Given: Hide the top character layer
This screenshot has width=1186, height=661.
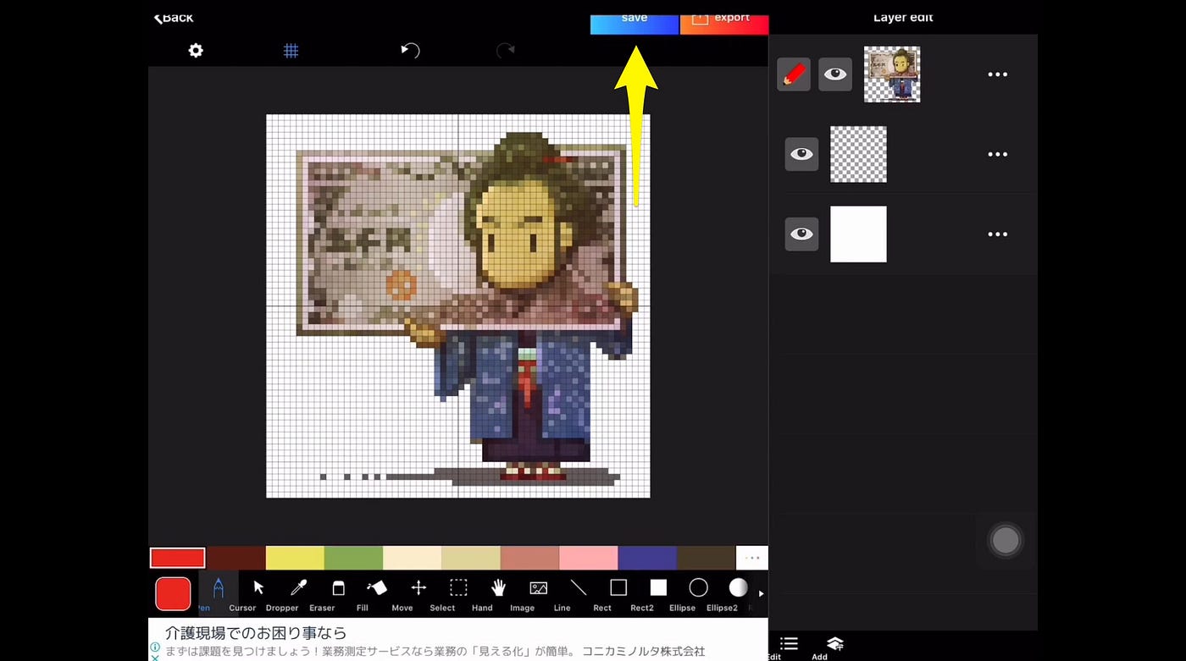Looking at the screenshot, I should [835, 74].
